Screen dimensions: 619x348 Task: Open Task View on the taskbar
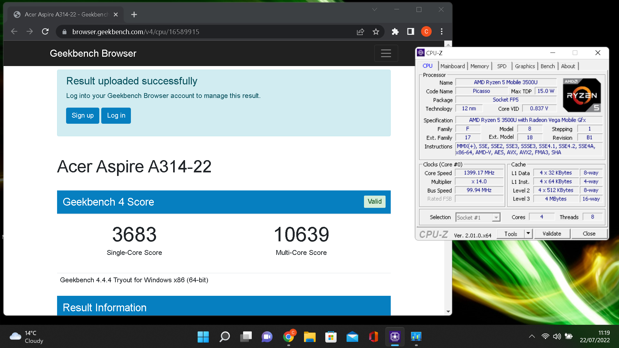(246, 337)
